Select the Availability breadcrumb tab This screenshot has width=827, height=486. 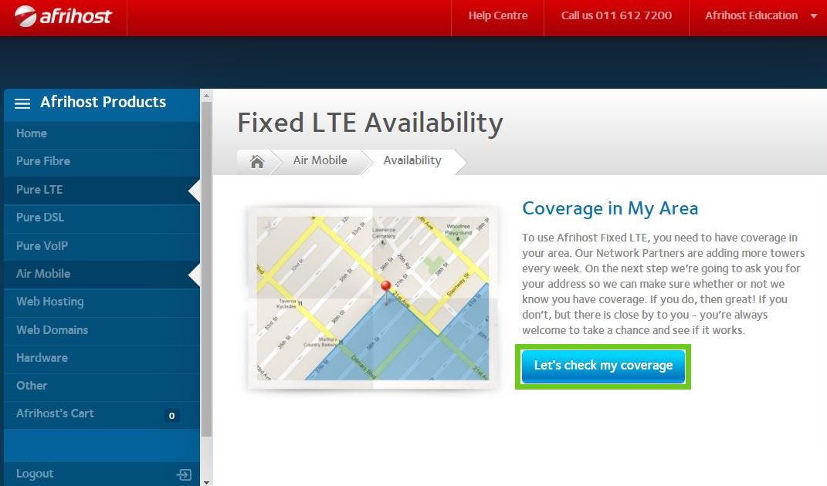point(412,160)
